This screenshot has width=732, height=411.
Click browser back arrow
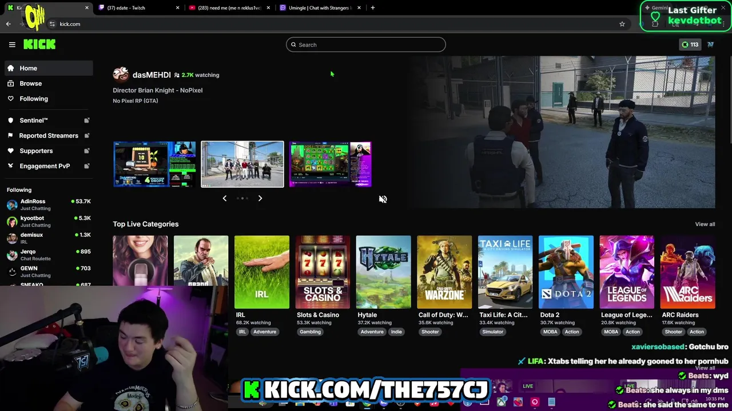(8, 24)
